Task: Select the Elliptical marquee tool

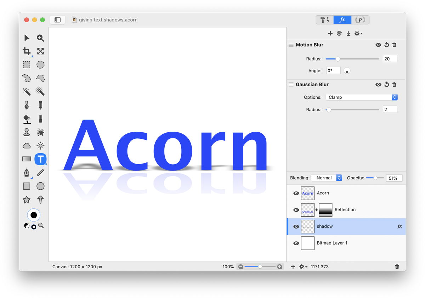Action: coord(40,65)
